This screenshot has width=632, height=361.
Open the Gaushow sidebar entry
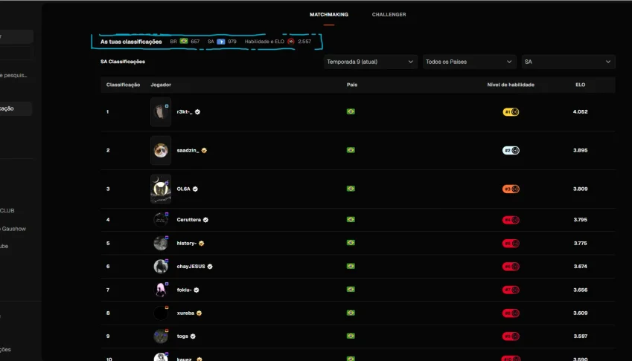[x=13, y=229]
